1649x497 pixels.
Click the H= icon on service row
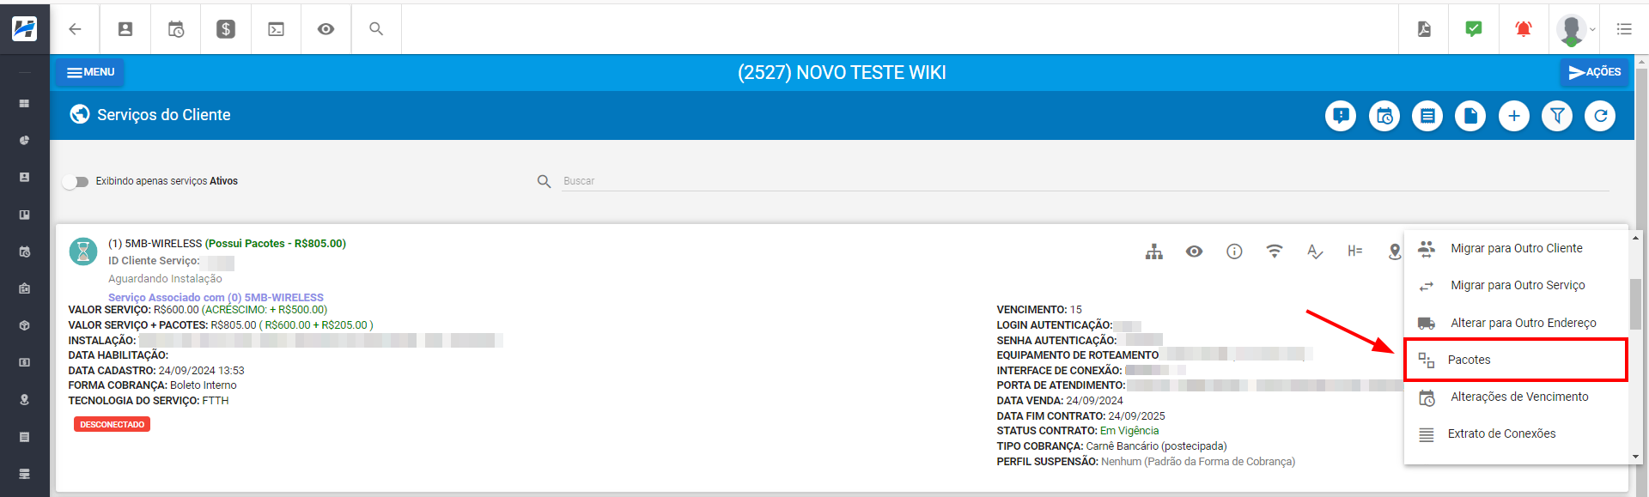[1355, 252]
